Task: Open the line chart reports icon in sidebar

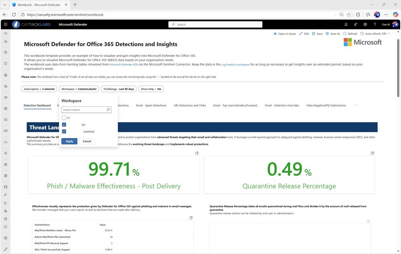Action: tap(5, 203)
